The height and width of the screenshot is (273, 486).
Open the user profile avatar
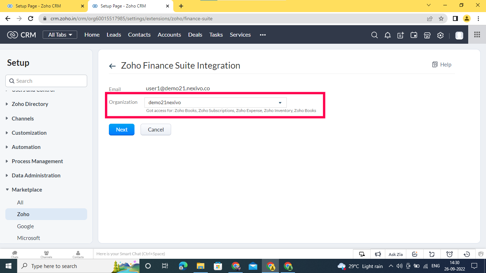tap(459, 35)
